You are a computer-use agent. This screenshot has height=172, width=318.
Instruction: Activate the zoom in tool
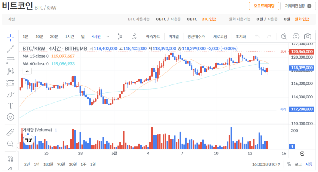(10, 144)
